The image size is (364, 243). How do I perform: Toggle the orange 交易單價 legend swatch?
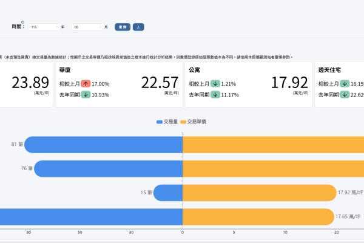[x=183, y=122]
